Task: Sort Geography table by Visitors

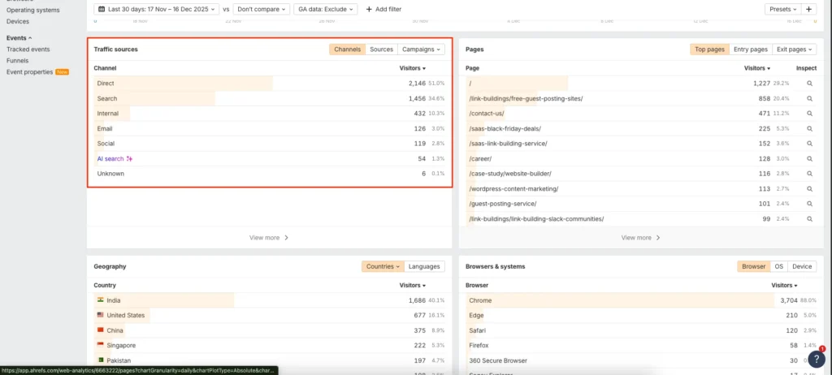Action: tap(412, 286)
